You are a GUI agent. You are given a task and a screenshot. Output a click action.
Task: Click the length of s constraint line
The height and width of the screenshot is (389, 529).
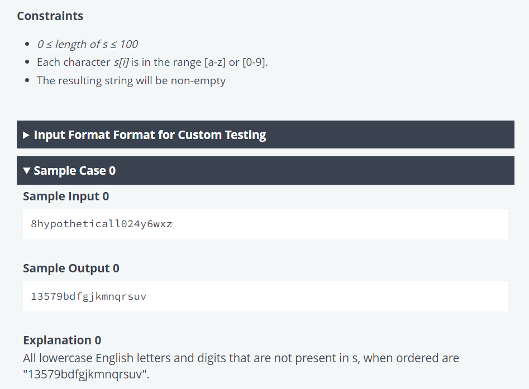click(87, 44)
